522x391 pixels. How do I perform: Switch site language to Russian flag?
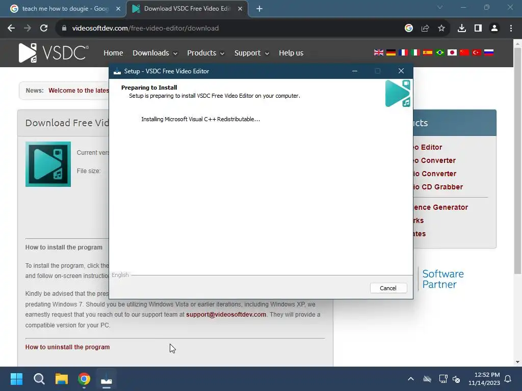pos(489,52)
